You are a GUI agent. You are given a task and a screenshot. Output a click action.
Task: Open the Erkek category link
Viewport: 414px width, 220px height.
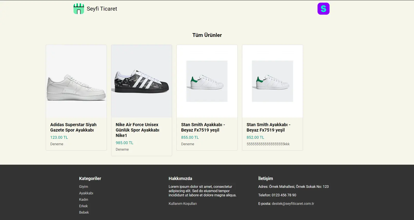[83, 206]
